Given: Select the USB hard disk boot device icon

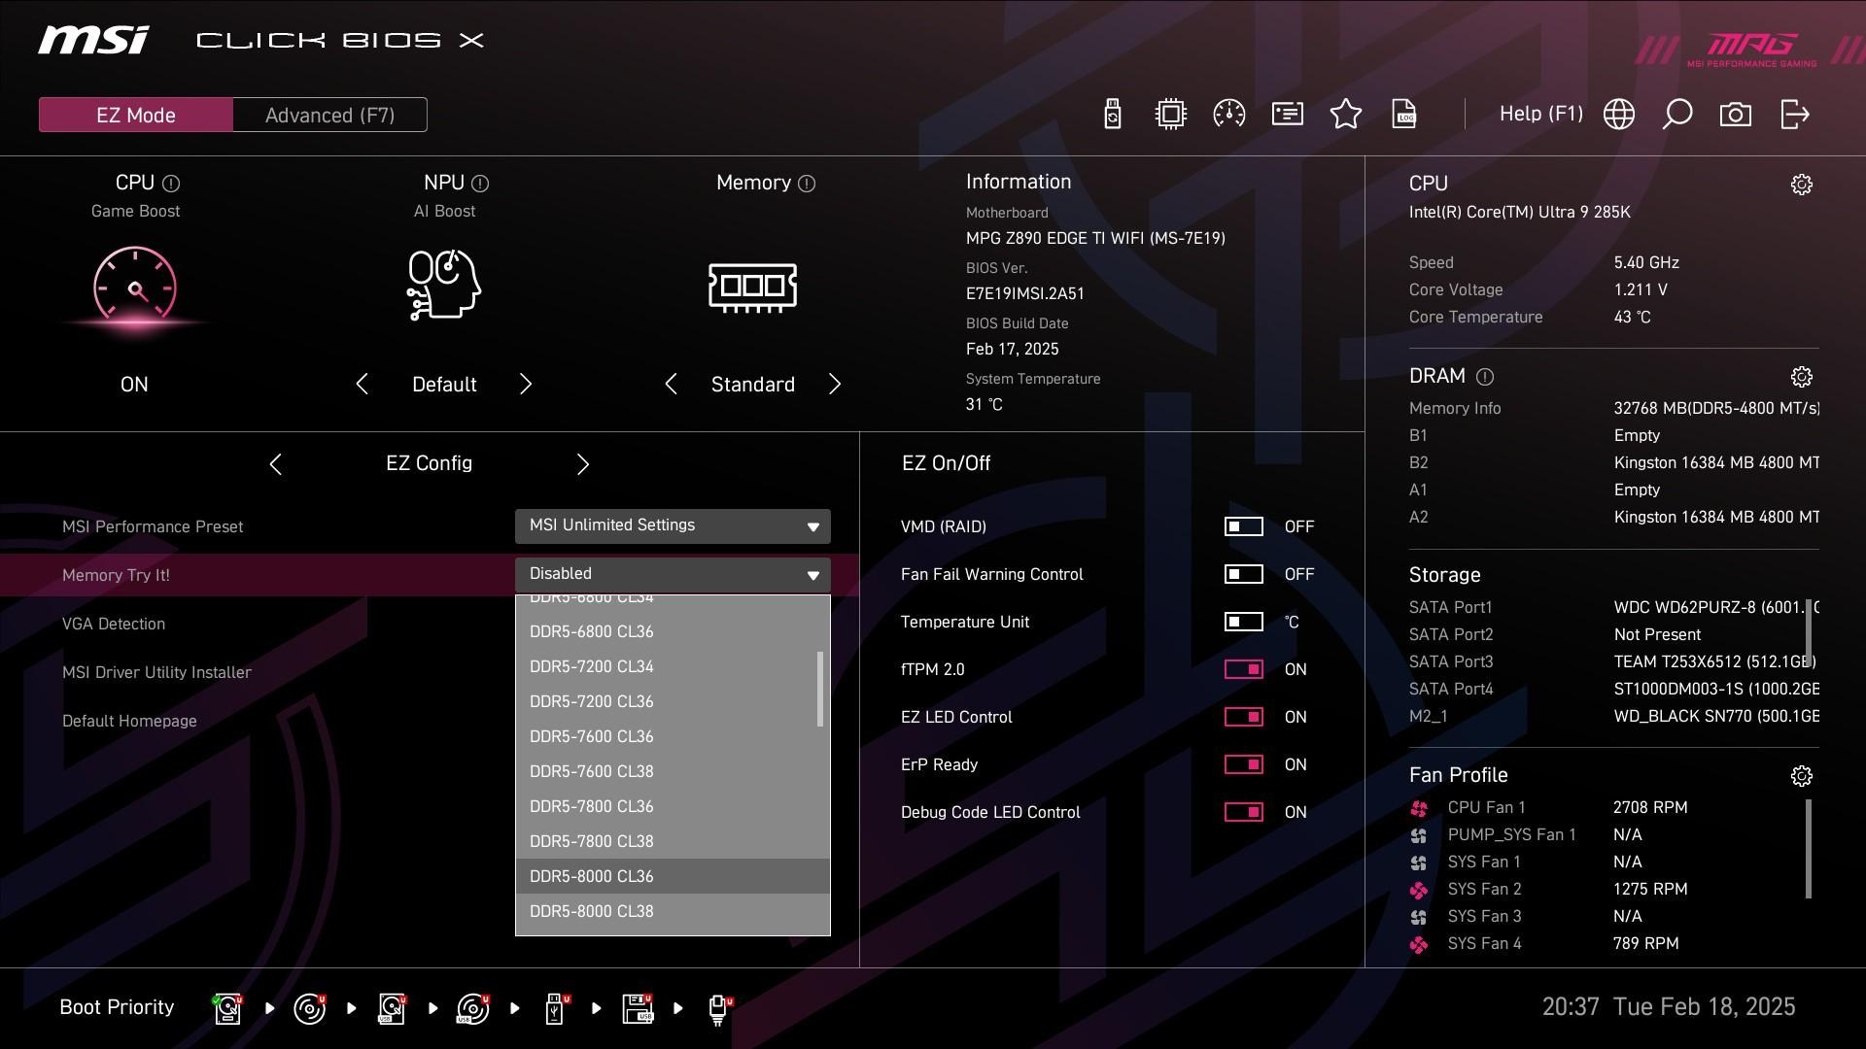Looking at the screenshot, I should (392, 1008).
